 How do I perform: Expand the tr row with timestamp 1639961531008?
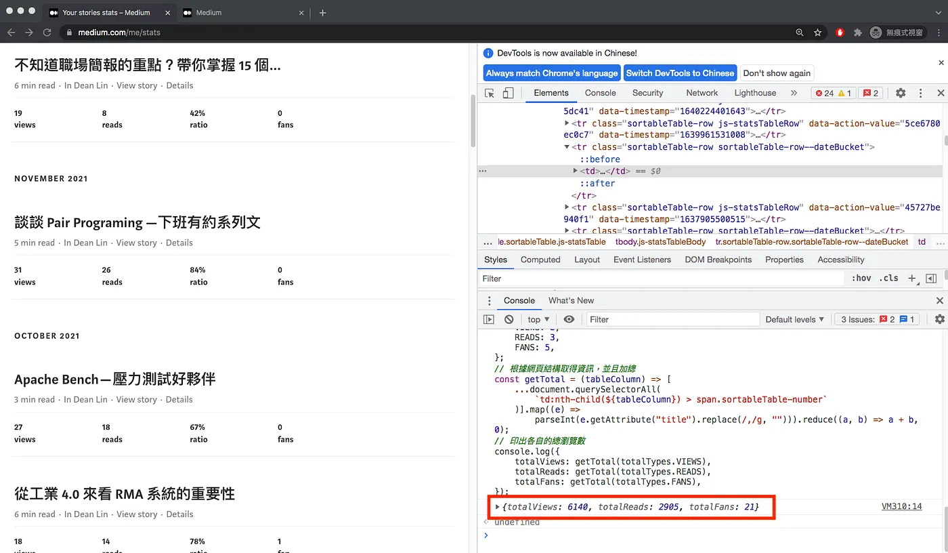tap(567, 123)
